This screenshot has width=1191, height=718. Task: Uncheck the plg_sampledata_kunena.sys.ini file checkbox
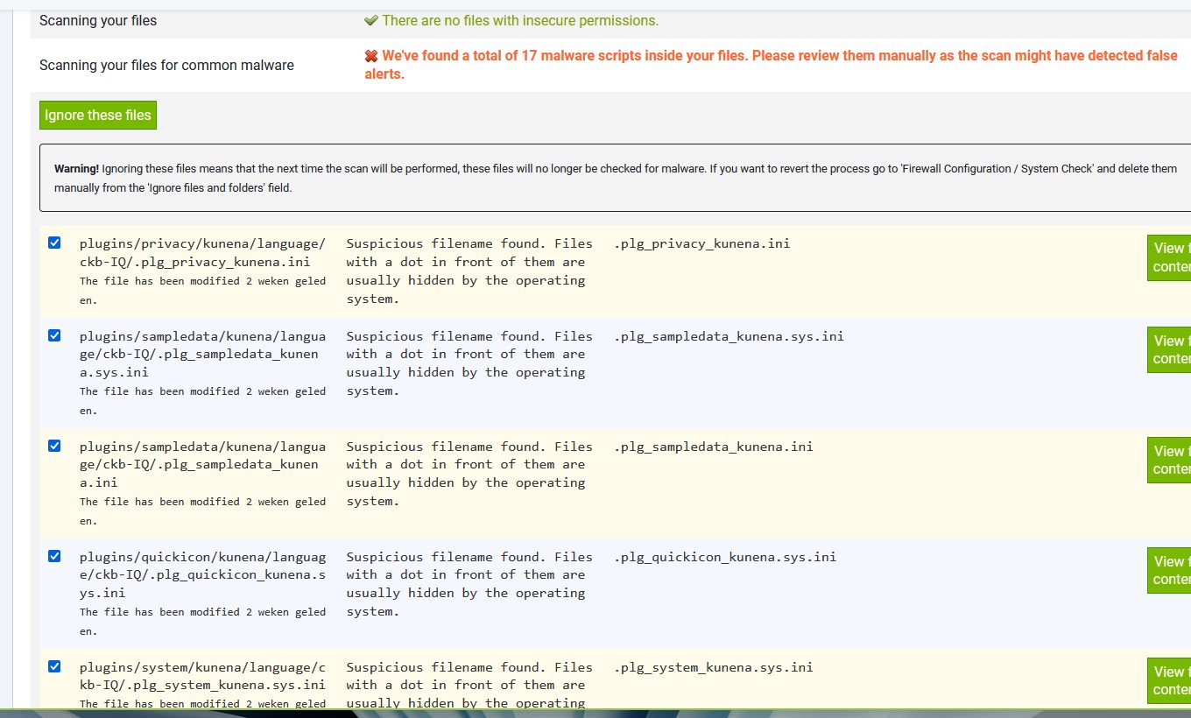[x=54, y=335]
